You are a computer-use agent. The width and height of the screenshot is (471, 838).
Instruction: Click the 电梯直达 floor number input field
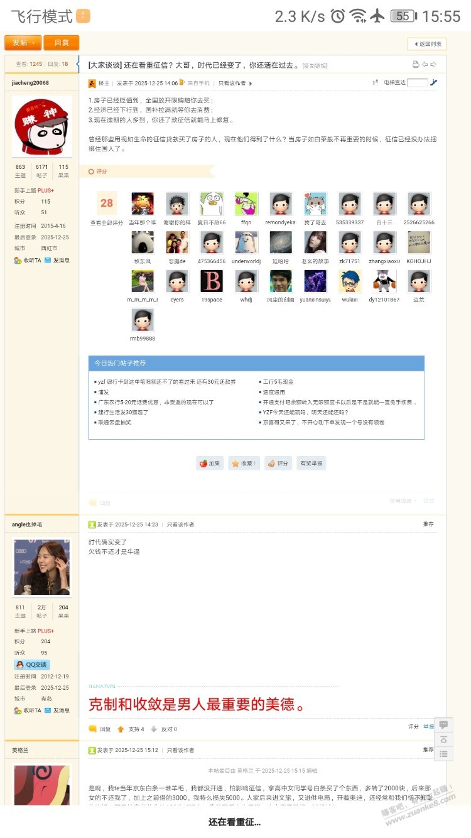tap(417, 83)
